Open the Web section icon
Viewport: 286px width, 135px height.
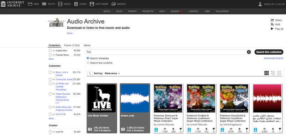click(x=30, y=4)
